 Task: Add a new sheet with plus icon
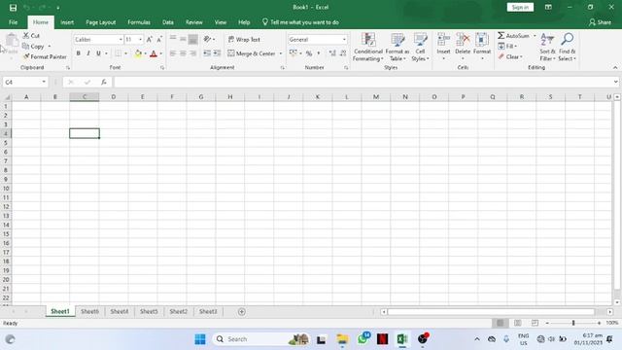click(242, 312)
